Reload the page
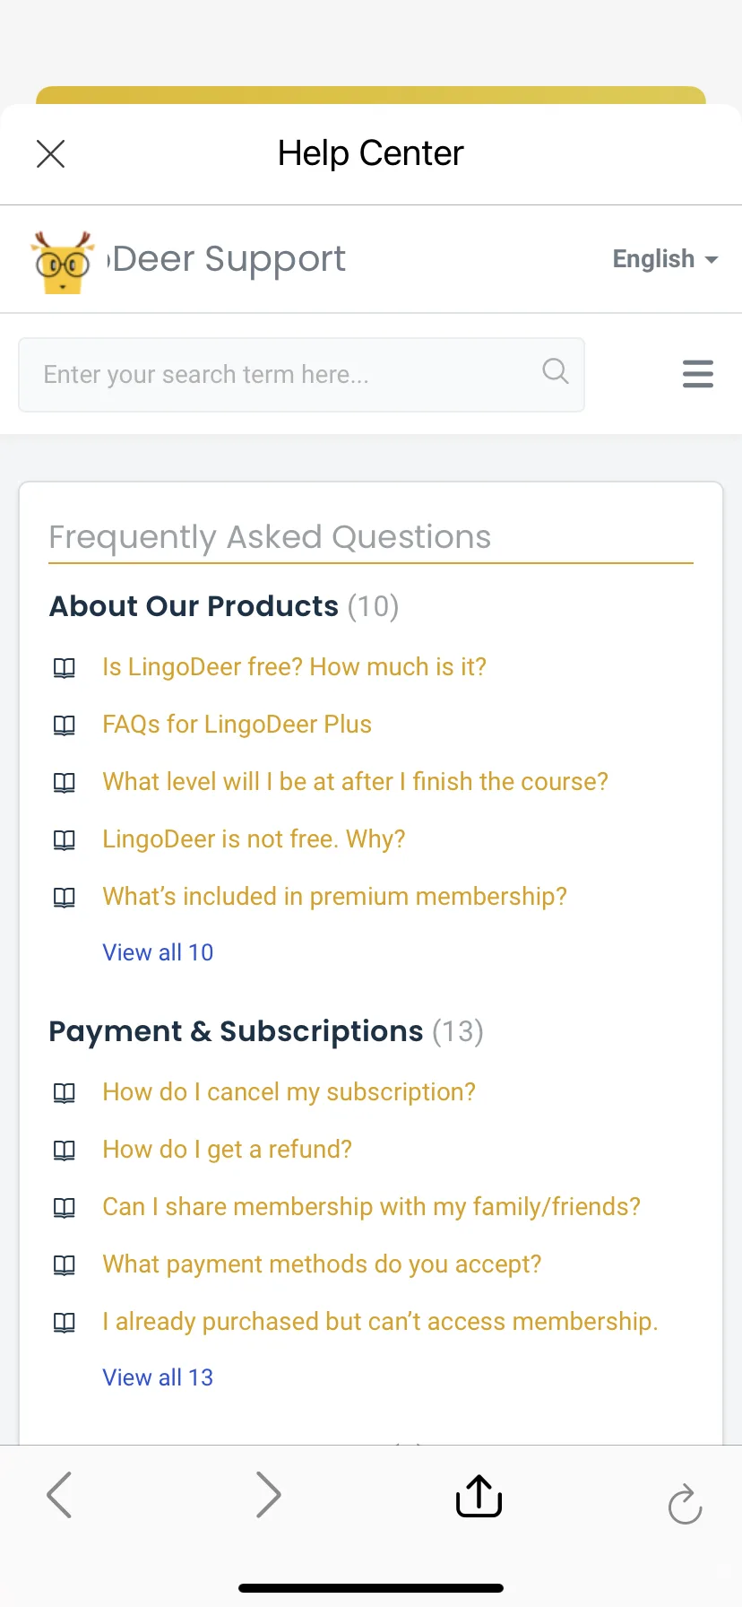Image resolution: width=742 pixels, height=1607 pixels. tap(685, 1503)
